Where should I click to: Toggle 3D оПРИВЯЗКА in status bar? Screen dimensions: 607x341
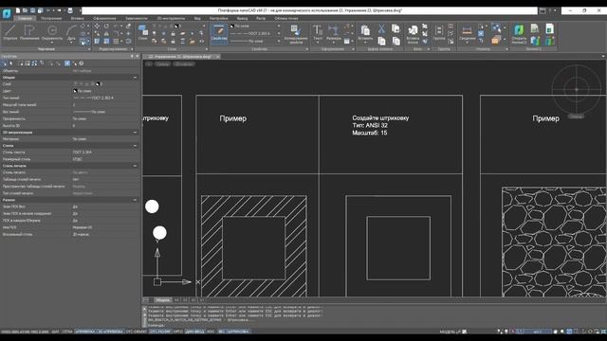(x=110, y=332)
